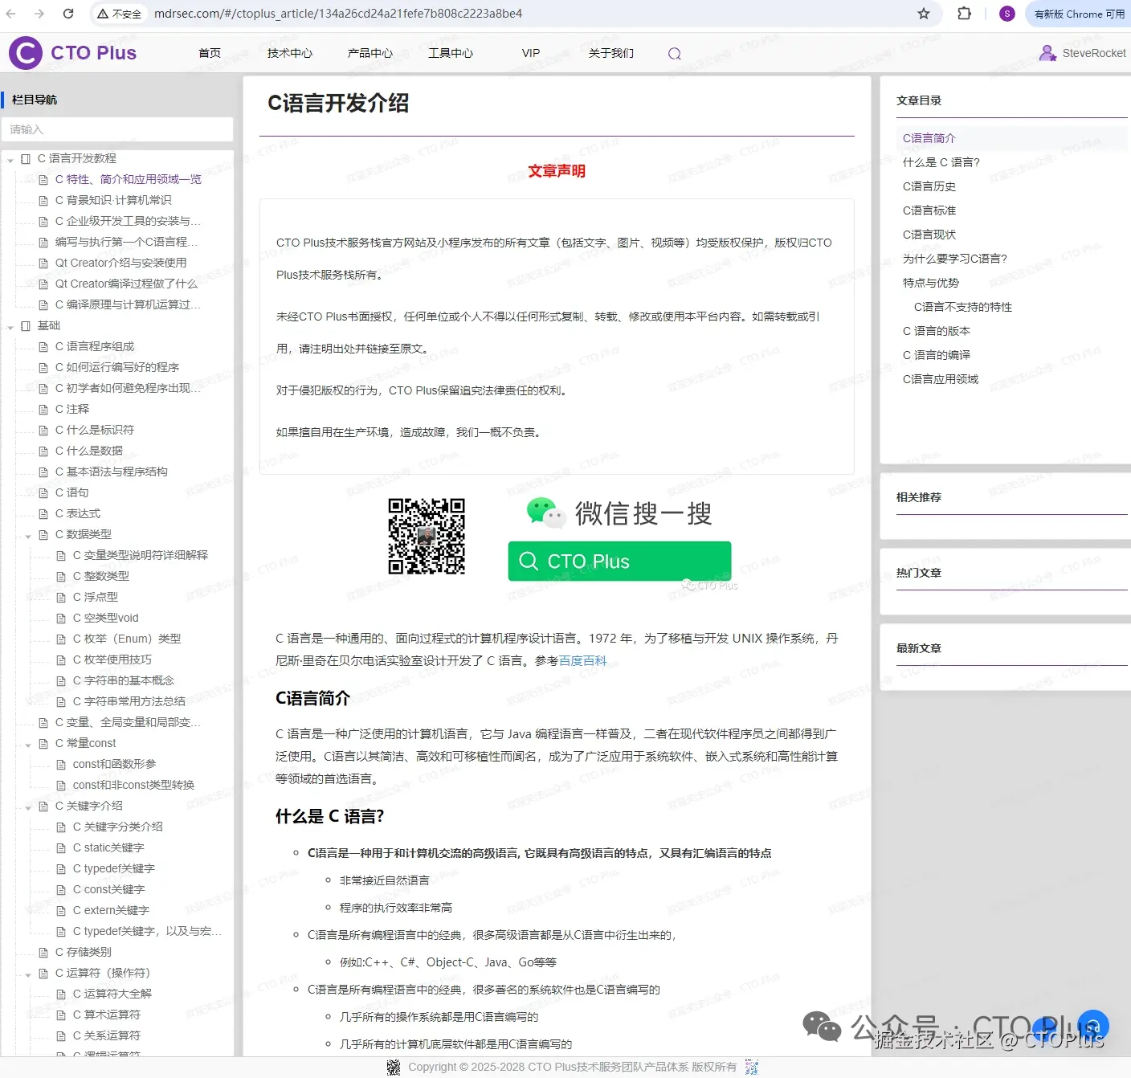This screenshot has width=1131, height=1078.
Task: Open the browser extensions puzzle icon
Action: (x=963, y=13)
